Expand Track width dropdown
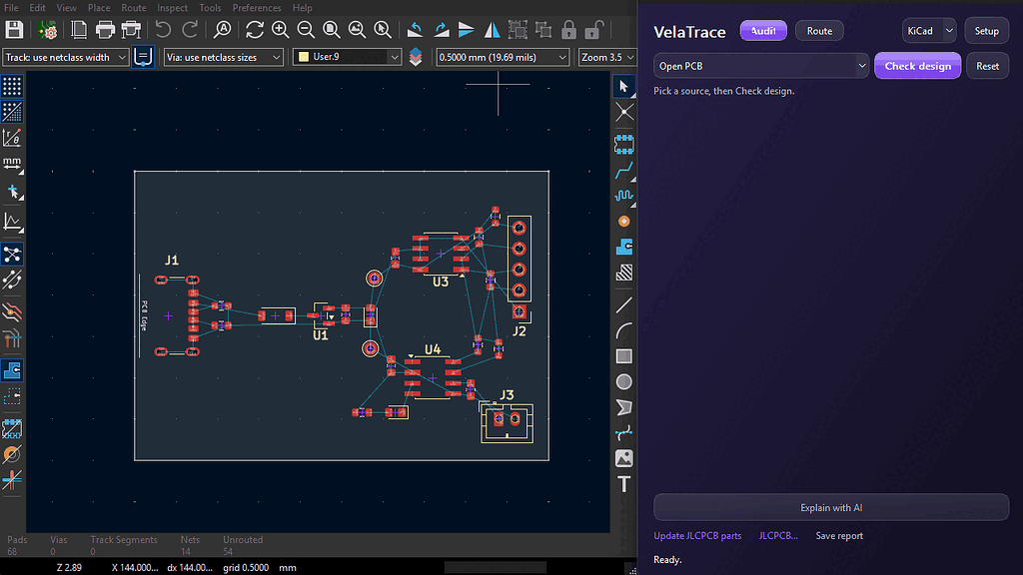Viewport: 1023px width, 575px height. (65, 57)
